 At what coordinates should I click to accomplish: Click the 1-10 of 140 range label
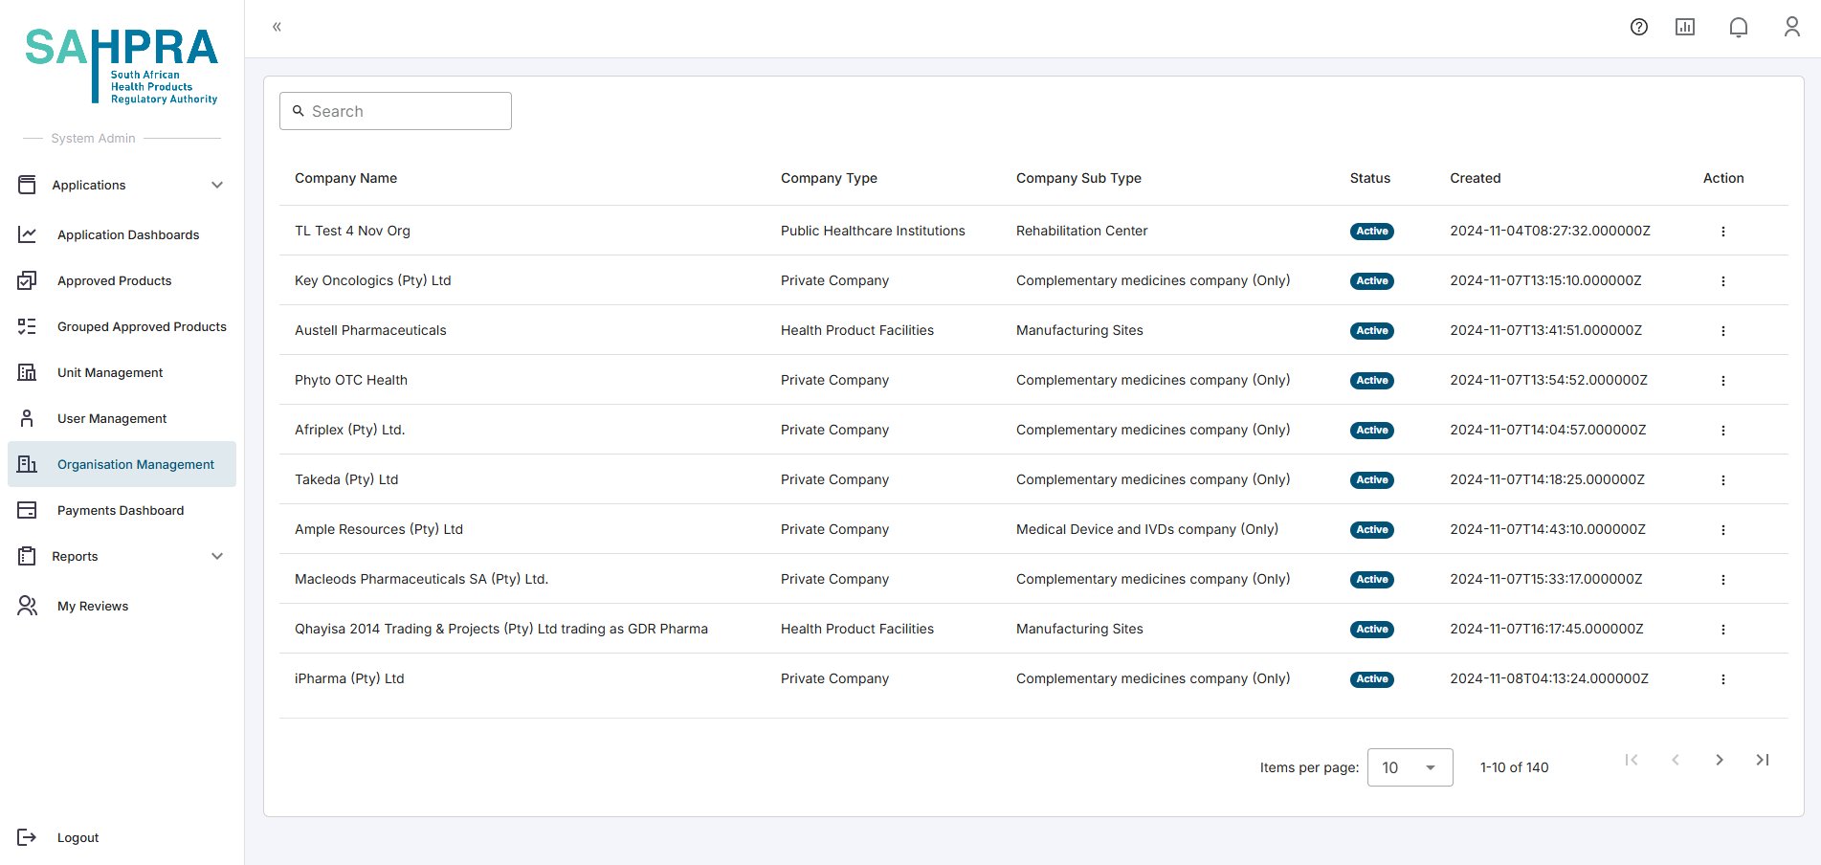click(x=1514, y=767)
